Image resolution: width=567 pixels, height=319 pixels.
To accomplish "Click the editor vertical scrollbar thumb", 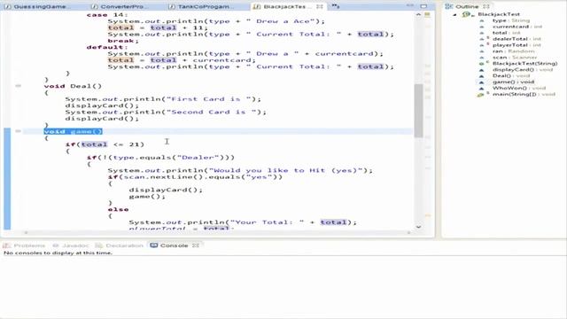I will coord(418,111).
